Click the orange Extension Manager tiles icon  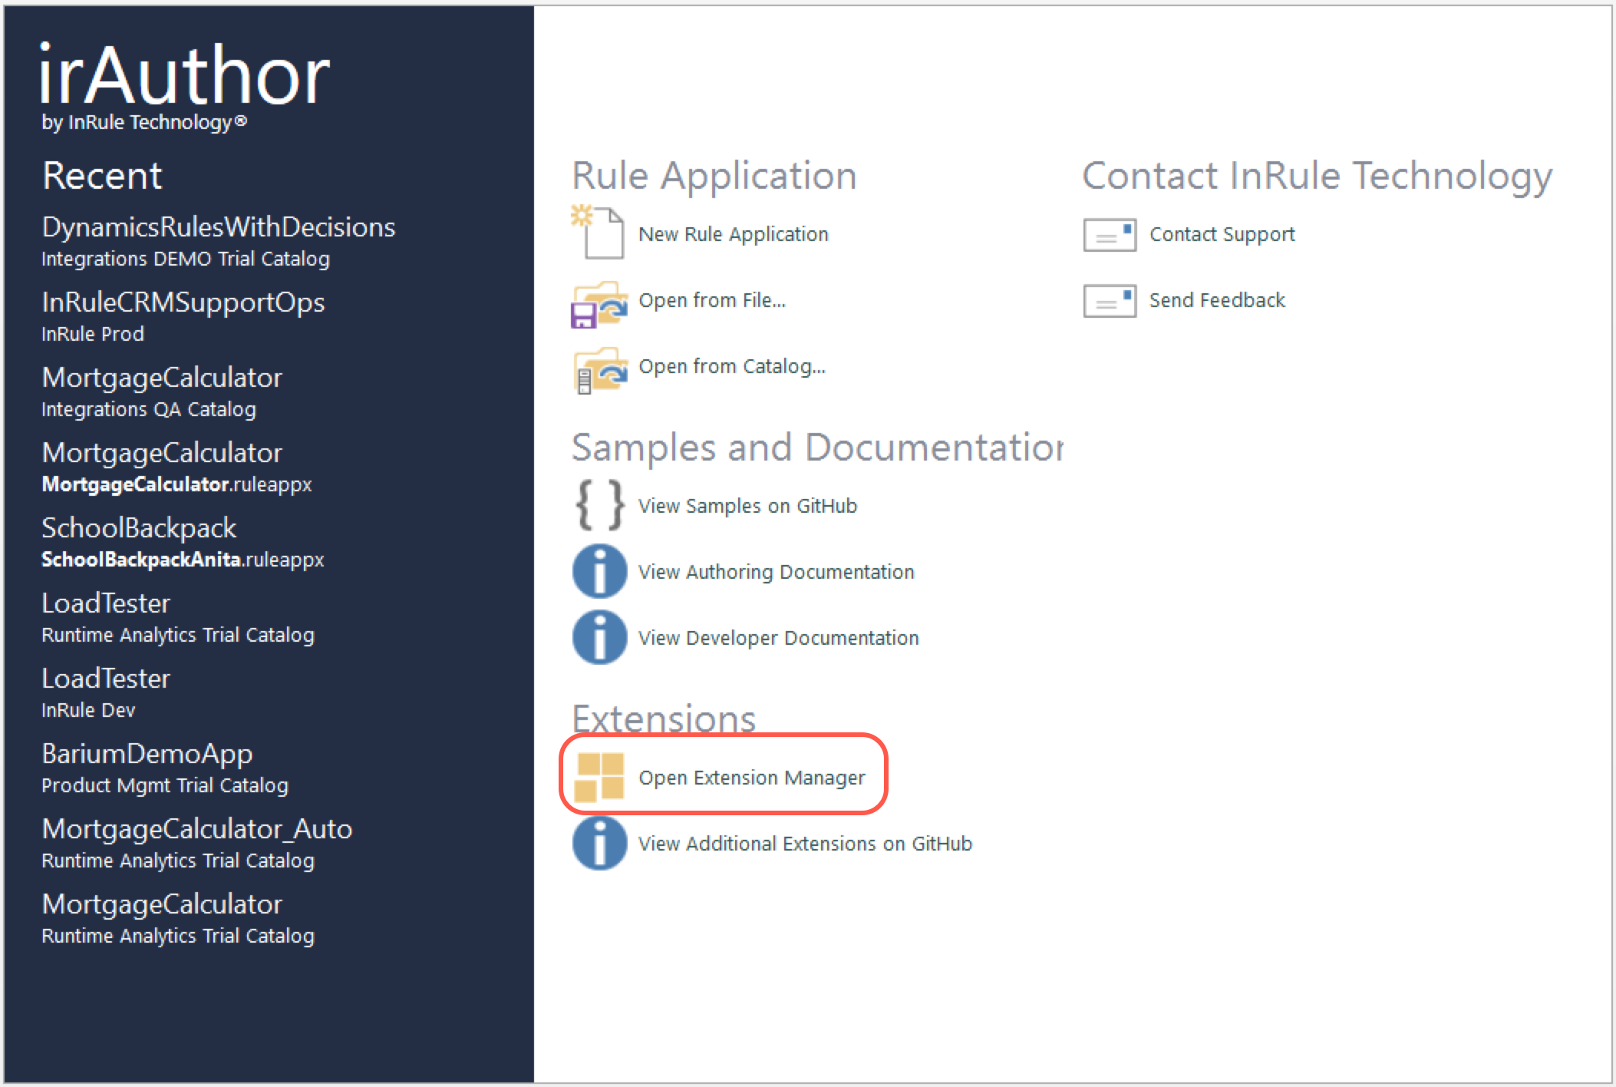tap(599, 777)
